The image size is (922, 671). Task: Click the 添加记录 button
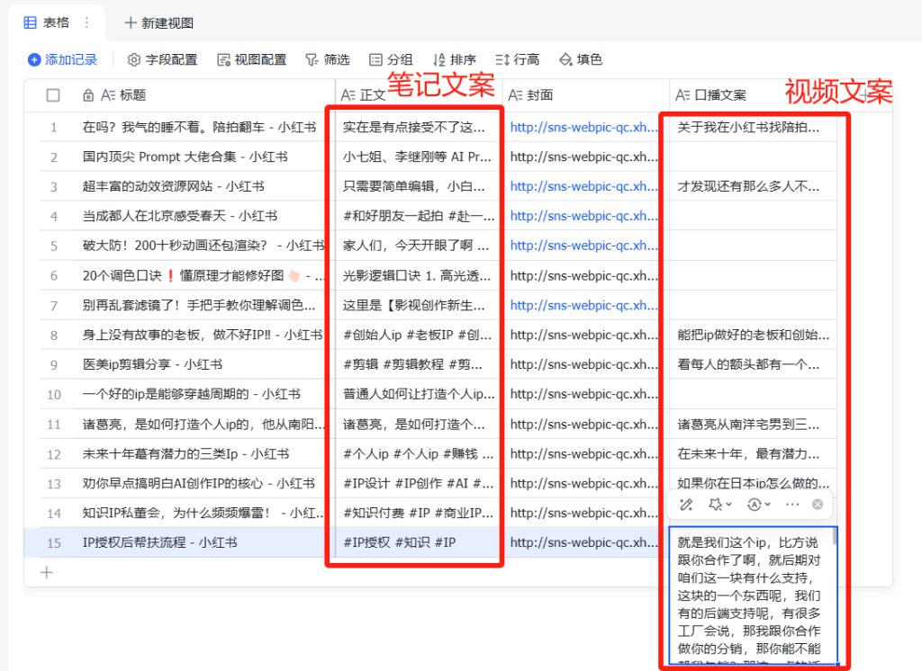pyautogui.click(x=62, y=60)
